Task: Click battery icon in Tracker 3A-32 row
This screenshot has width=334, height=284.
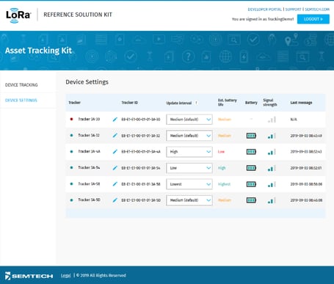Action: click(251, 136)
